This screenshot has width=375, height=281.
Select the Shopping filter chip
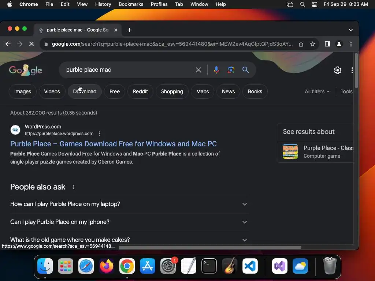coord(172,91)
